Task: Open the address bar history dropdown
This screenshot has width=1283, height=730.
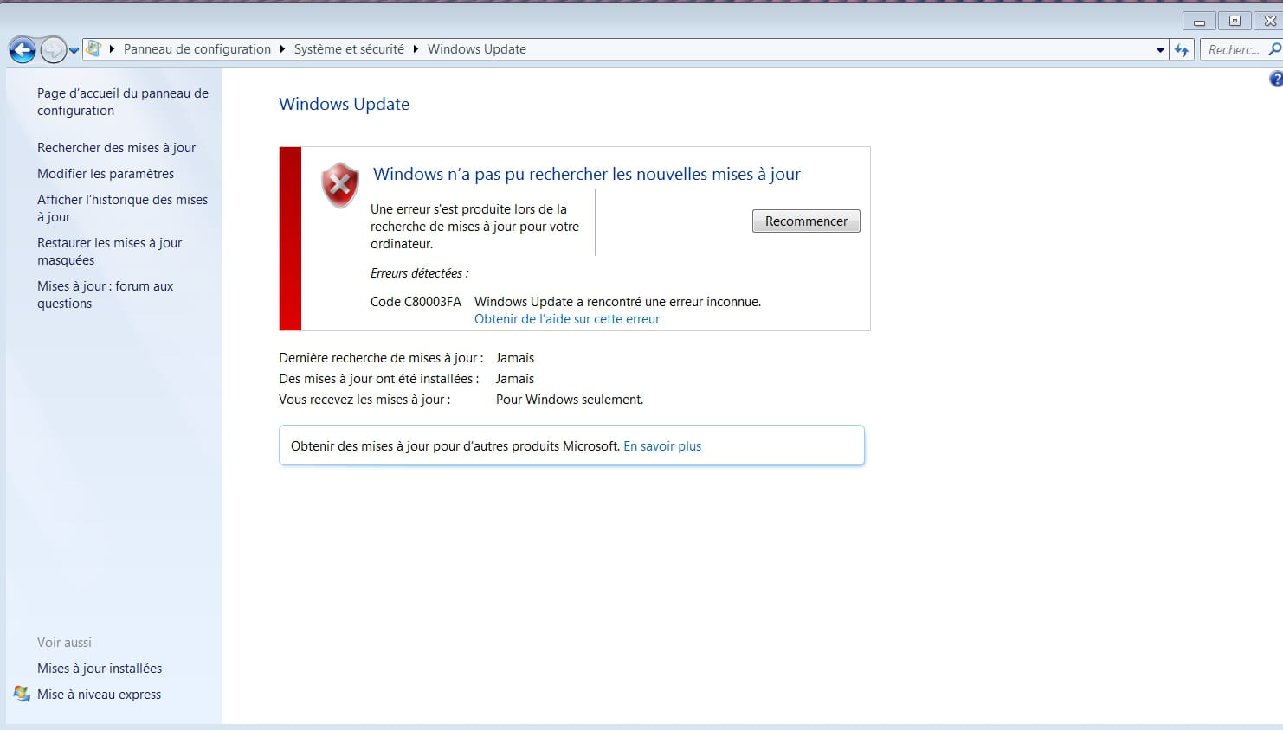Action: click(x=1160, y=50)
